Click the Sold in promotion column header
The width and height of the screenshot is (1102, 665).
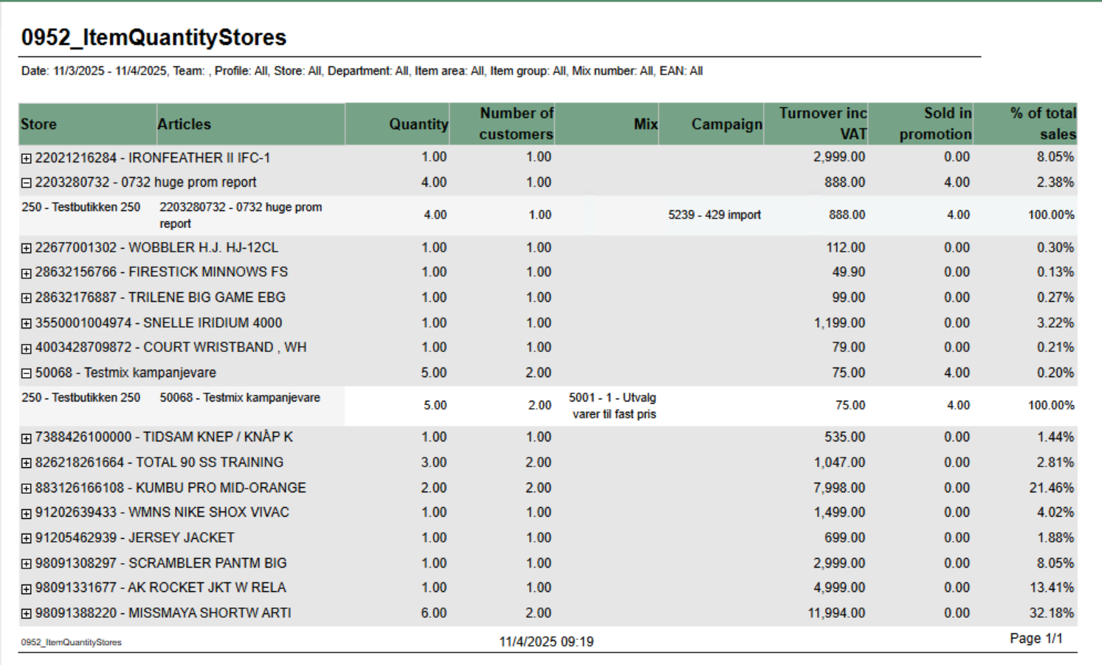coord(934,123)
